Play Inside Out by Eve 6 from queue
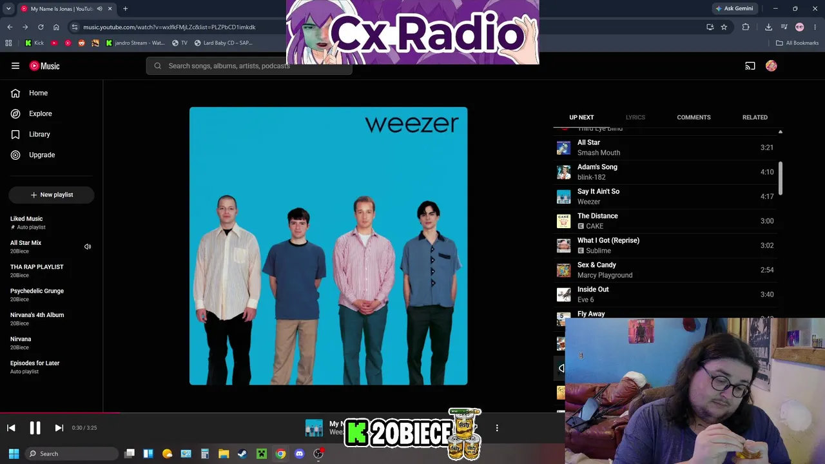 (665, 295)
